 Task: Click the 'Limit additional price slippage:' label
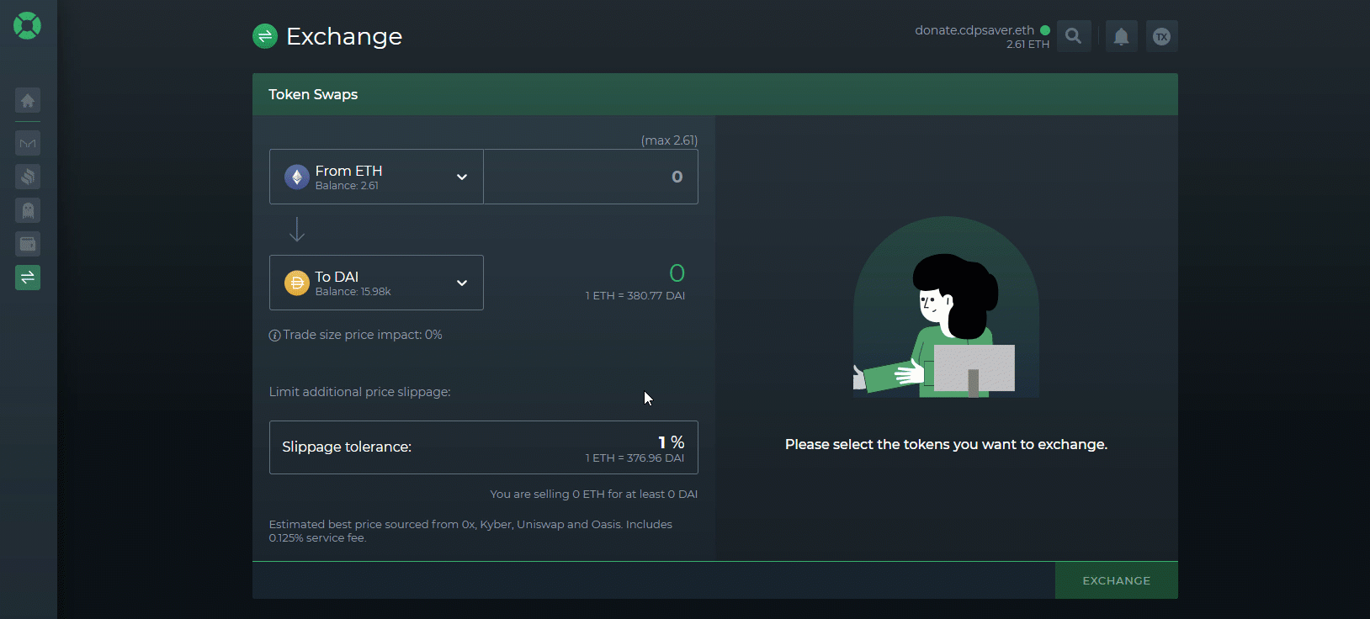359,392
